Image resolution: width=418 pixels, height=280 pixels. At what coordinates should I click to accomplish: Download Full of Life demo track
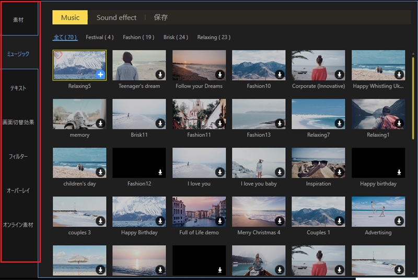(x=220, y=221)
